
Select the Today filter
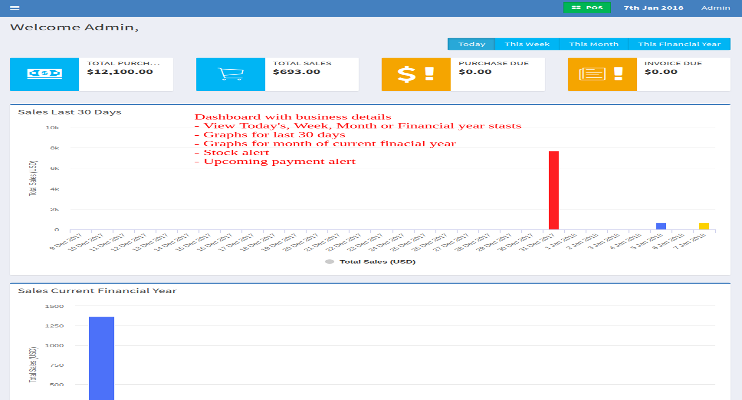[x=471, y=44]
